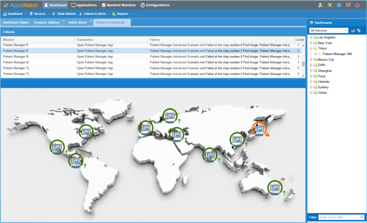Click the red power logout icon
The width and height of the screenshot is (367, 223).
pyautogui.click(x=357, y=5)
